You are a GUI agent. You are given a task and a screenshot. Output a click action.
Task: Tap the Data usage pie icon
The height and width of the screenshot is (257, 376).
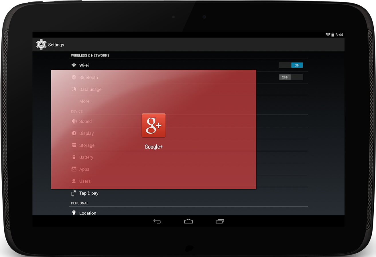click(74, 89)
